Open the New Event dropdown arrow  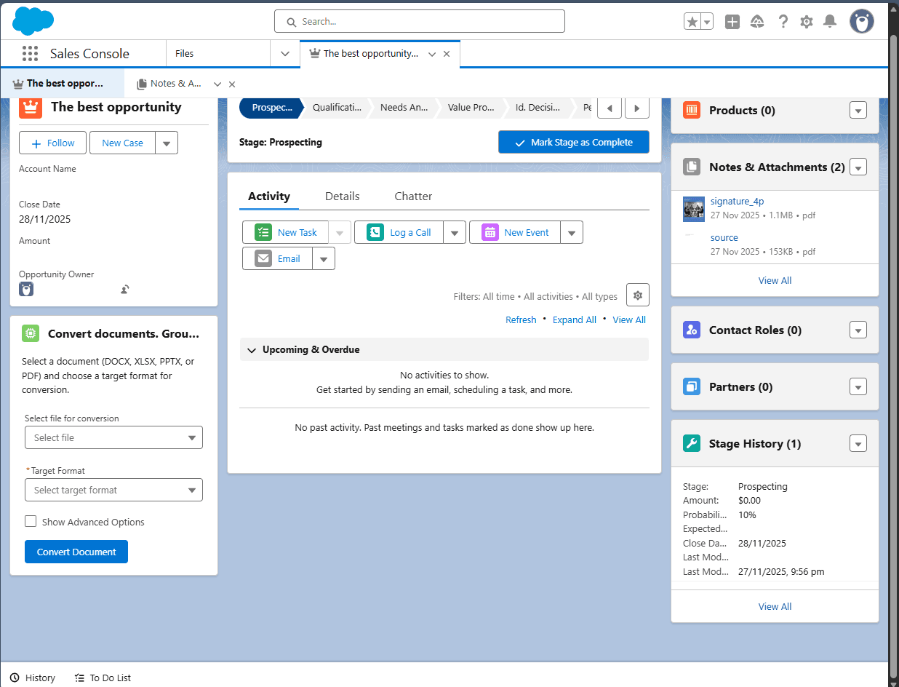coord(572,233)
